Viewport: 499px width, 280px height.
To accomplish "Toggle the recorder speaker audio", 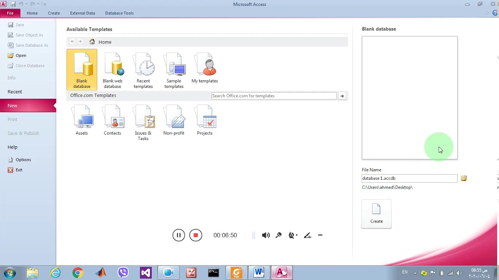I will (266, 235).
